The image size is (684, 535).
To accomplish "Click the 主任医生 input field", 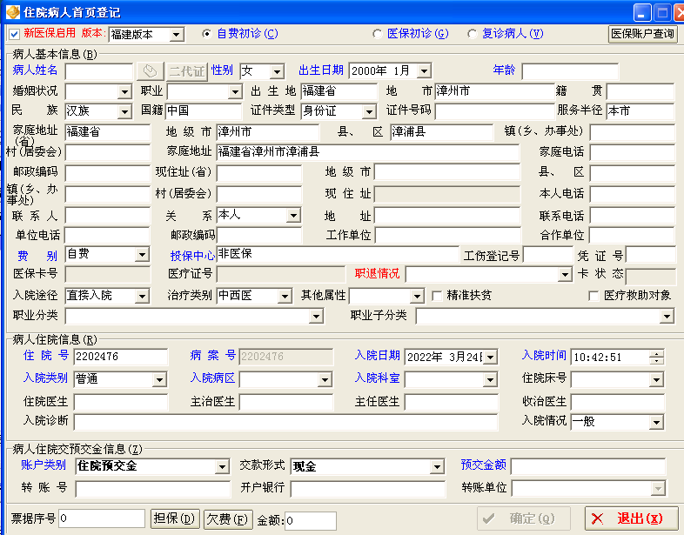I will [x=451, y=402].
